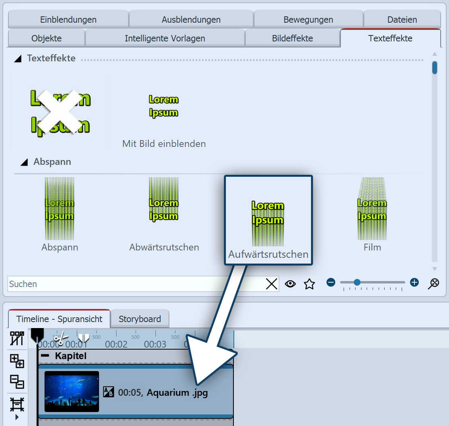This screenshot has width=449, height=426.
Task: Collapse the Texteffekte section
Action: (18, 59)
